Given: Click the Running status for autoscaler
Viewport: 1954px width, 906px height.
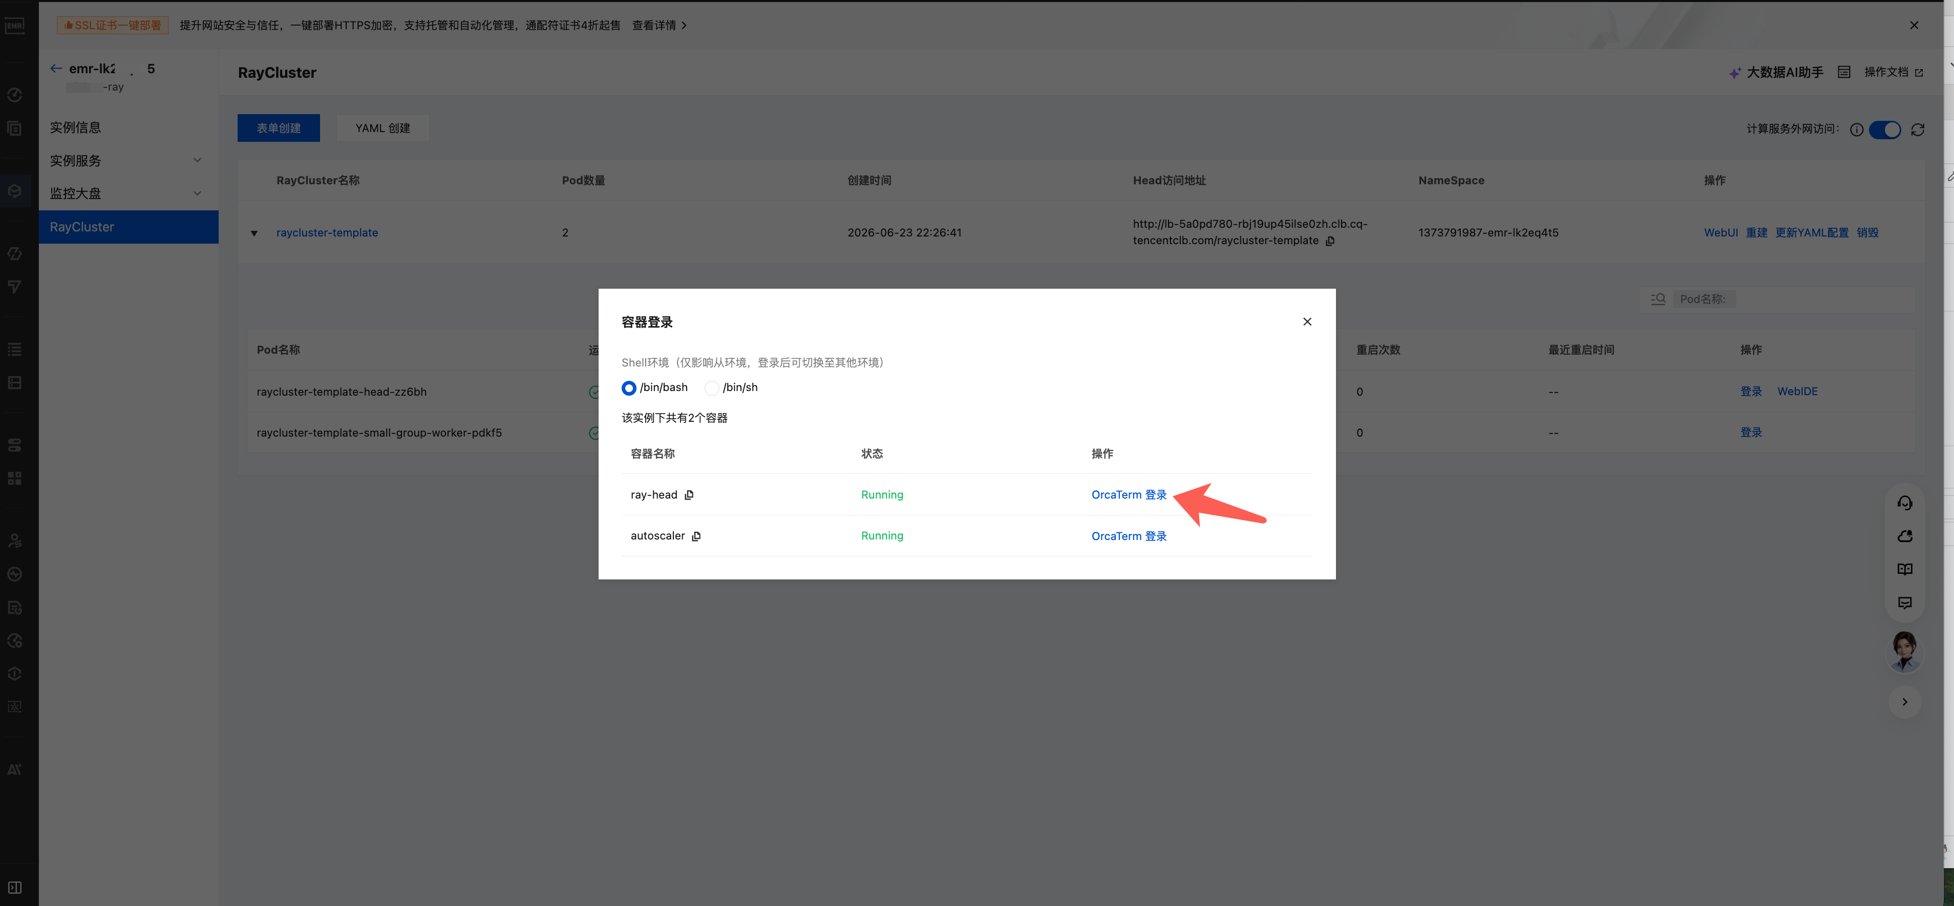Looking at the screenshot, I should pyautogui.click(x=882, y=536).
